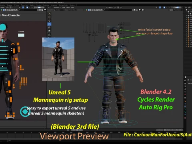Click the timeline Start frame field
The height and width of the screenshot is (144, 192).
[x=171, y=130]
